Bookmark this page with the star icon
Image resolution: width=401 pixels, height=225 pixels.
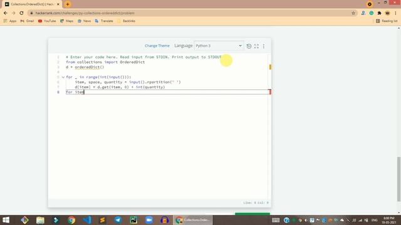(x=353, y=13)
